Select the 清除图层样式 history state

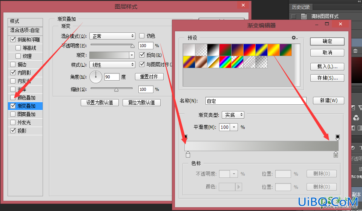tap(325, 16)
